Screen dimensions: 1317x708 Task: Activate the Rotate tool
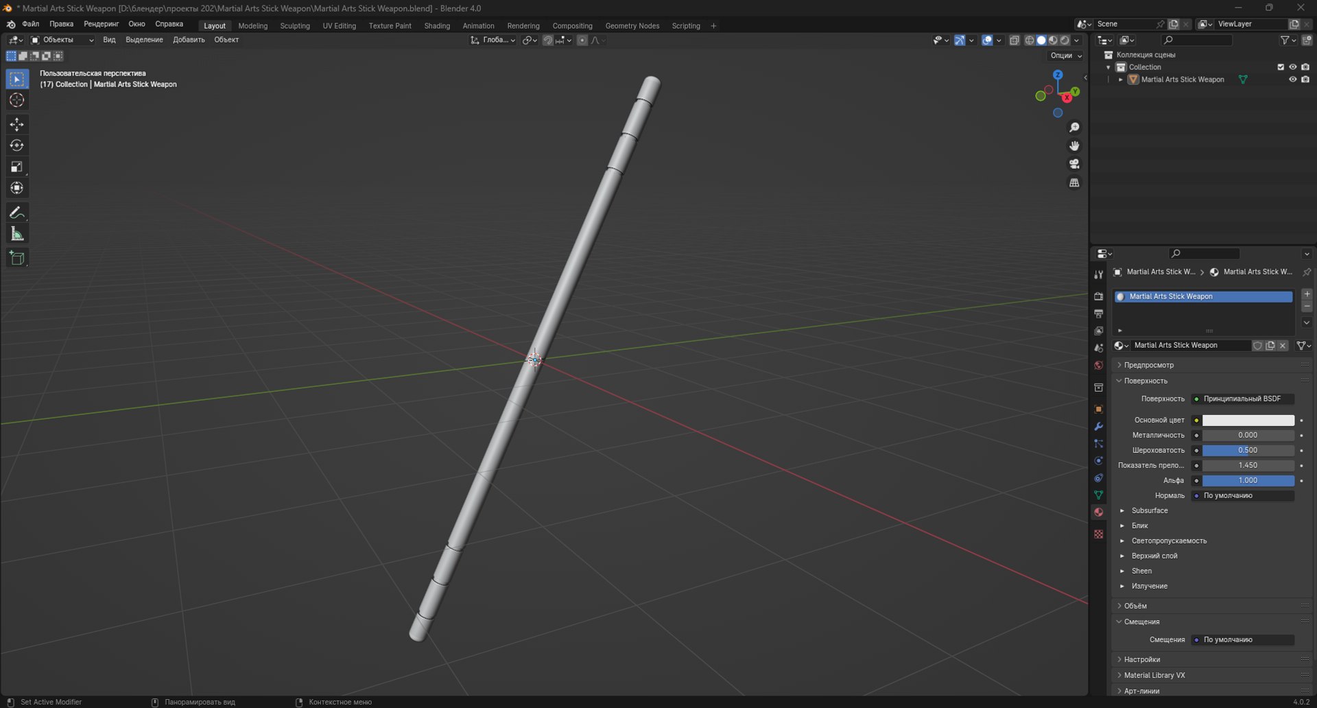(x=17, y=145)
